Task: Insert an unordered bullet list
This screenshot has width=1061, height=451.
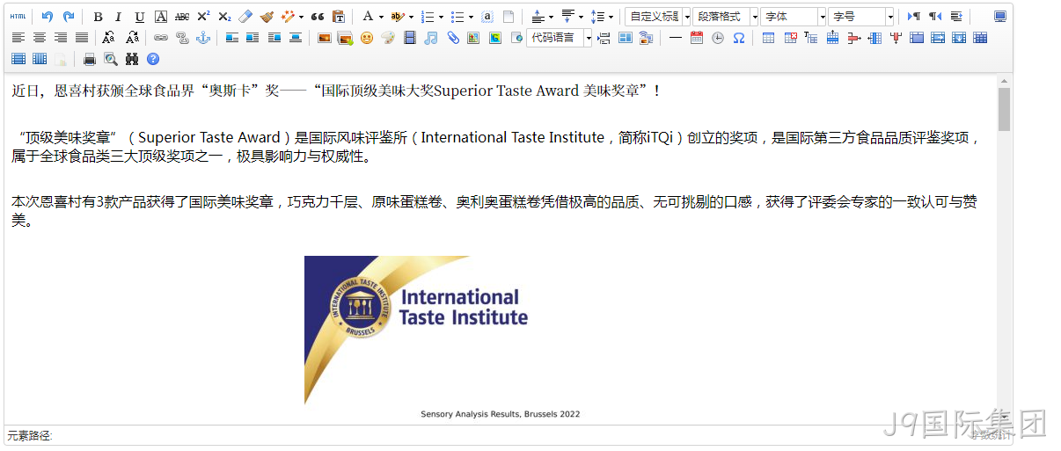Action: tap(457, 17)
